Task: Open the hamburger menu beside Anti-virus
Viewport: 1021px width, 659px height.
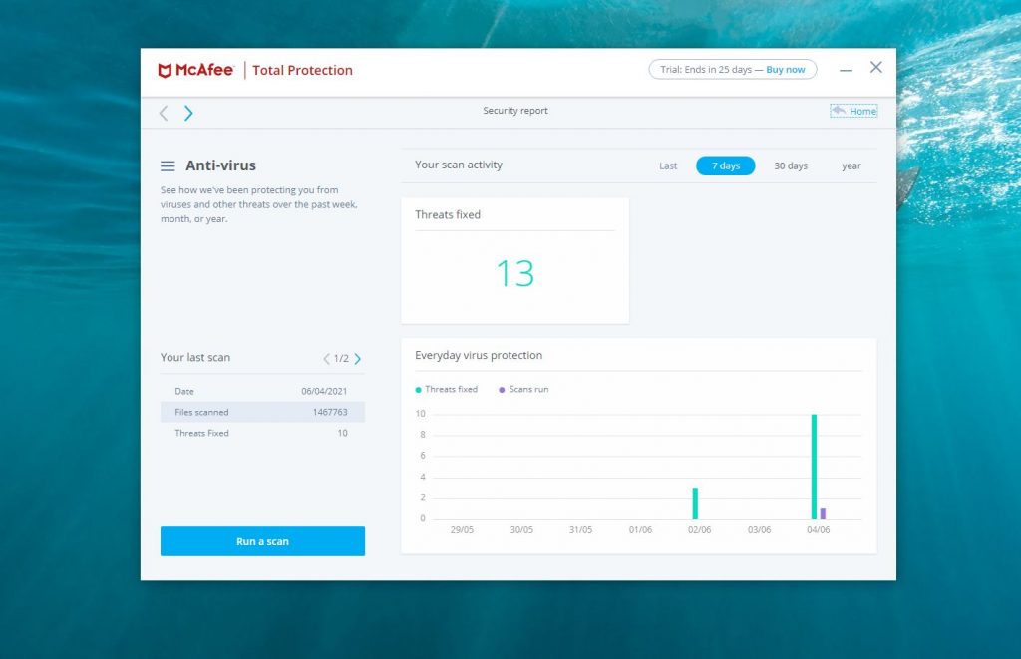Action: tap(168, 166)
